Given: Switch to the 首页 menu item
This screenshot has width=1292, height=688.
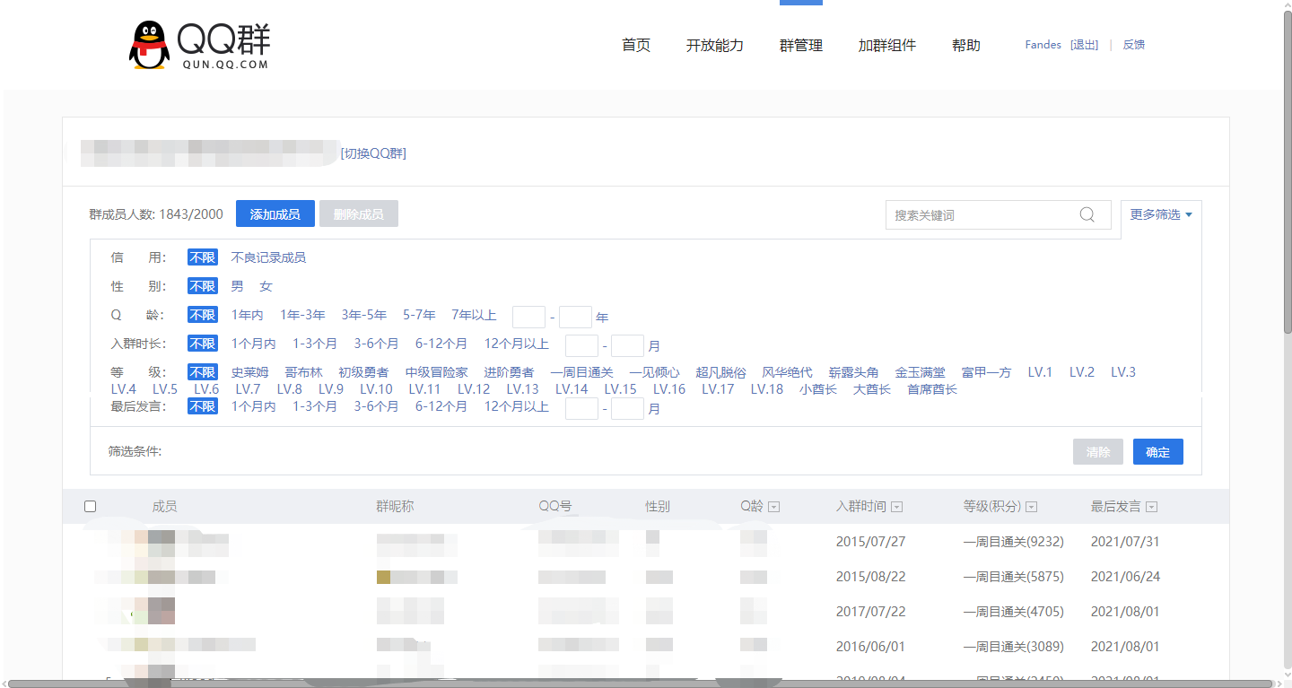Looking at the screenshot, I should tap(635, 45).
